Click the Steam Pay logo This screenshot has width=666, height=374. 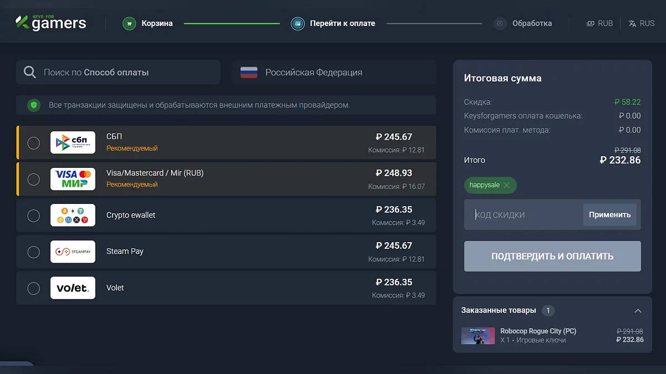pos(73,252)
